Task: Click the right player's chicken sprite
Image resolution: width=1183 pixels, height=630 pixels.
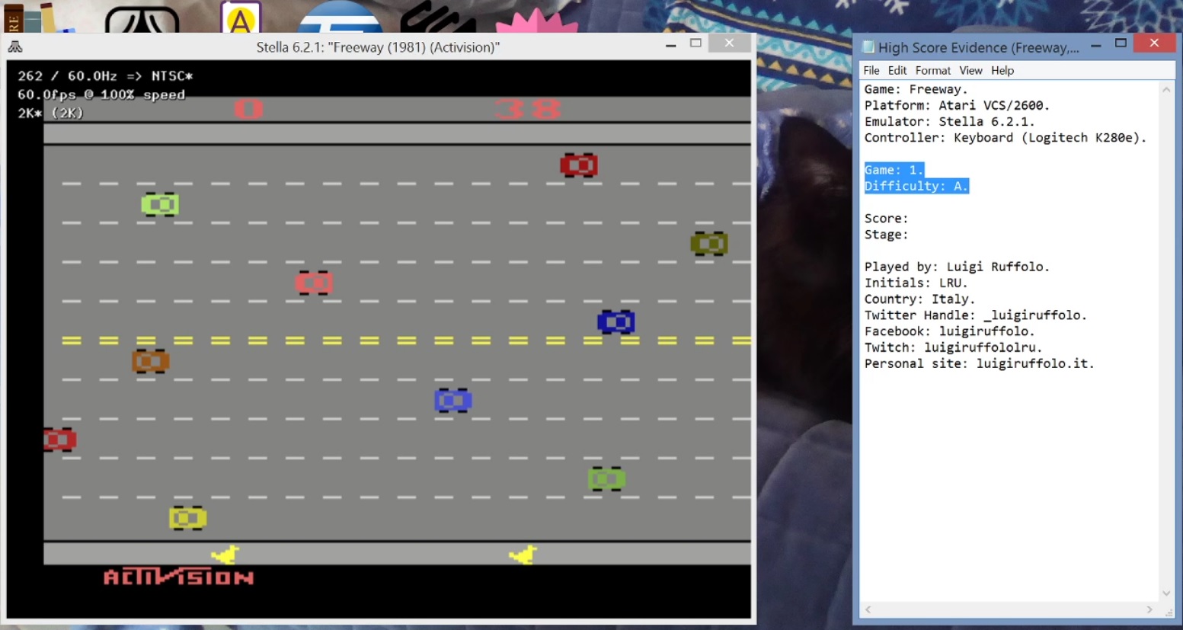Action: click(x=524, y=555)
